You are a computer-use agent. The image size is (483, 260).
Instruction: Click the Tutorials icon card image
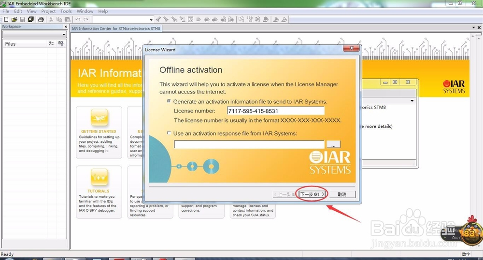point(99,177)
